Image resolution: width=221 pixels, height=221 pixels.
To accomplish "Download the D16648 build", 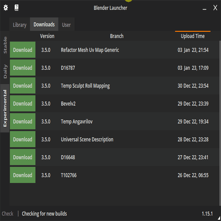I will click(x=23, y=157).
